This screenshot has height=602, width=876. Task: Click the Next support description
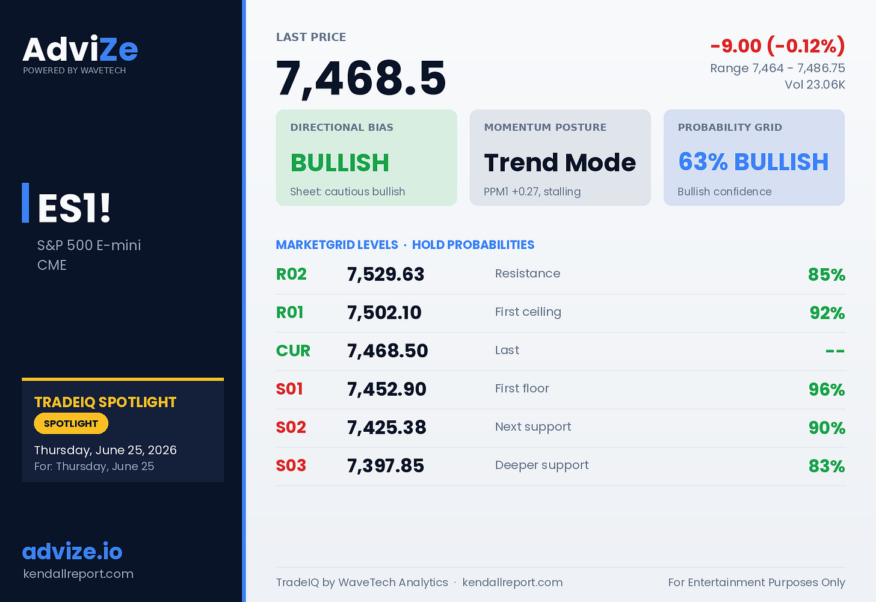[x=533, y=427]
